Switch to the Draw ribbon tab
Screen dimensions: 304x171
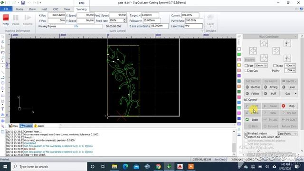32,9
